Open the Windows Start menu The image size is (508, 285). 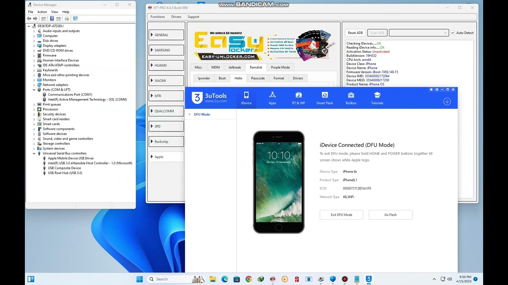[139, 279]
